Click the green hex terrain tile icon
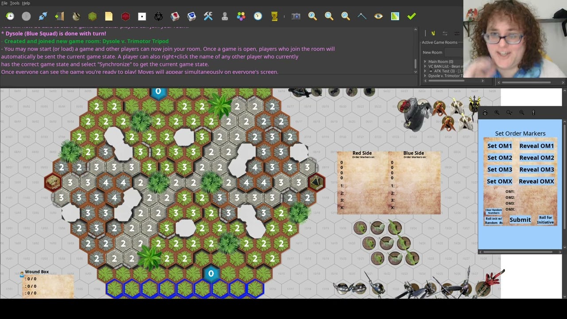 point(92,16)
